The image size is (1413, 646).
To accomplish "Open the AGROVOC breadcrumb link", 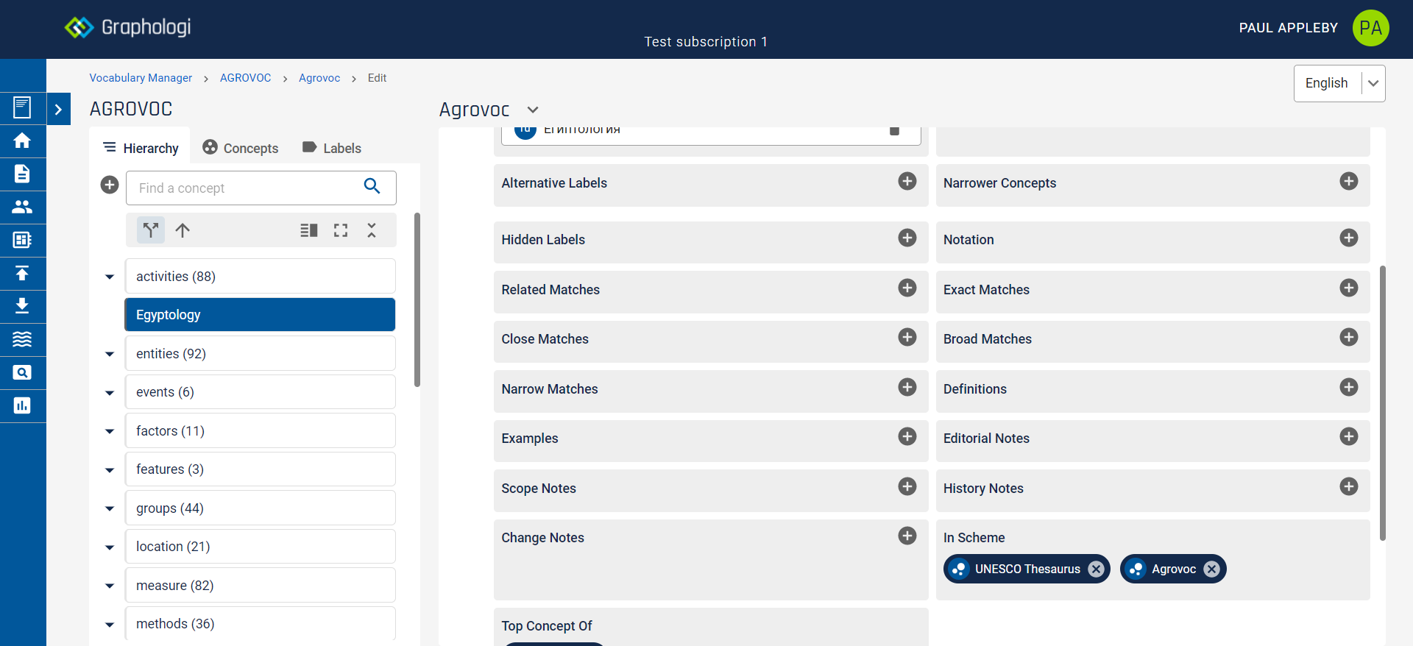I will pos(246,78).
